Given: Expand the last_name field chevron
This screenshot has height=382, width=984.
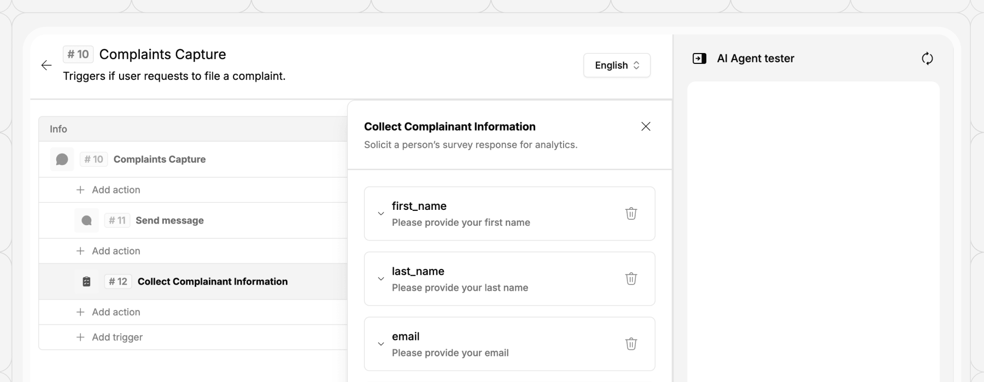Looking at the screenshot, I should (381, 279).
